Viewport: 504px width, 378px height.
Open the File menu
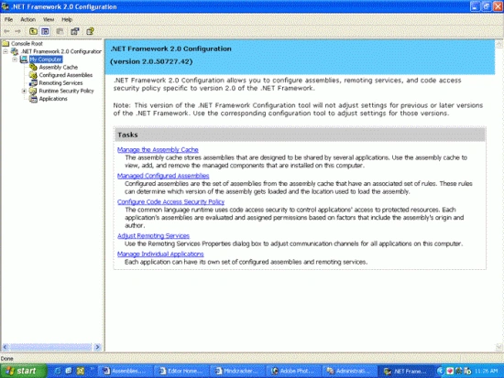[8, 19]
